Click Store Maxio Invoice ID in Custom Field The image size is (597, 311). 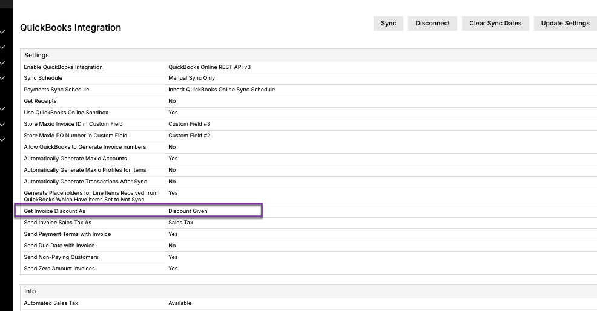[73, 123]
